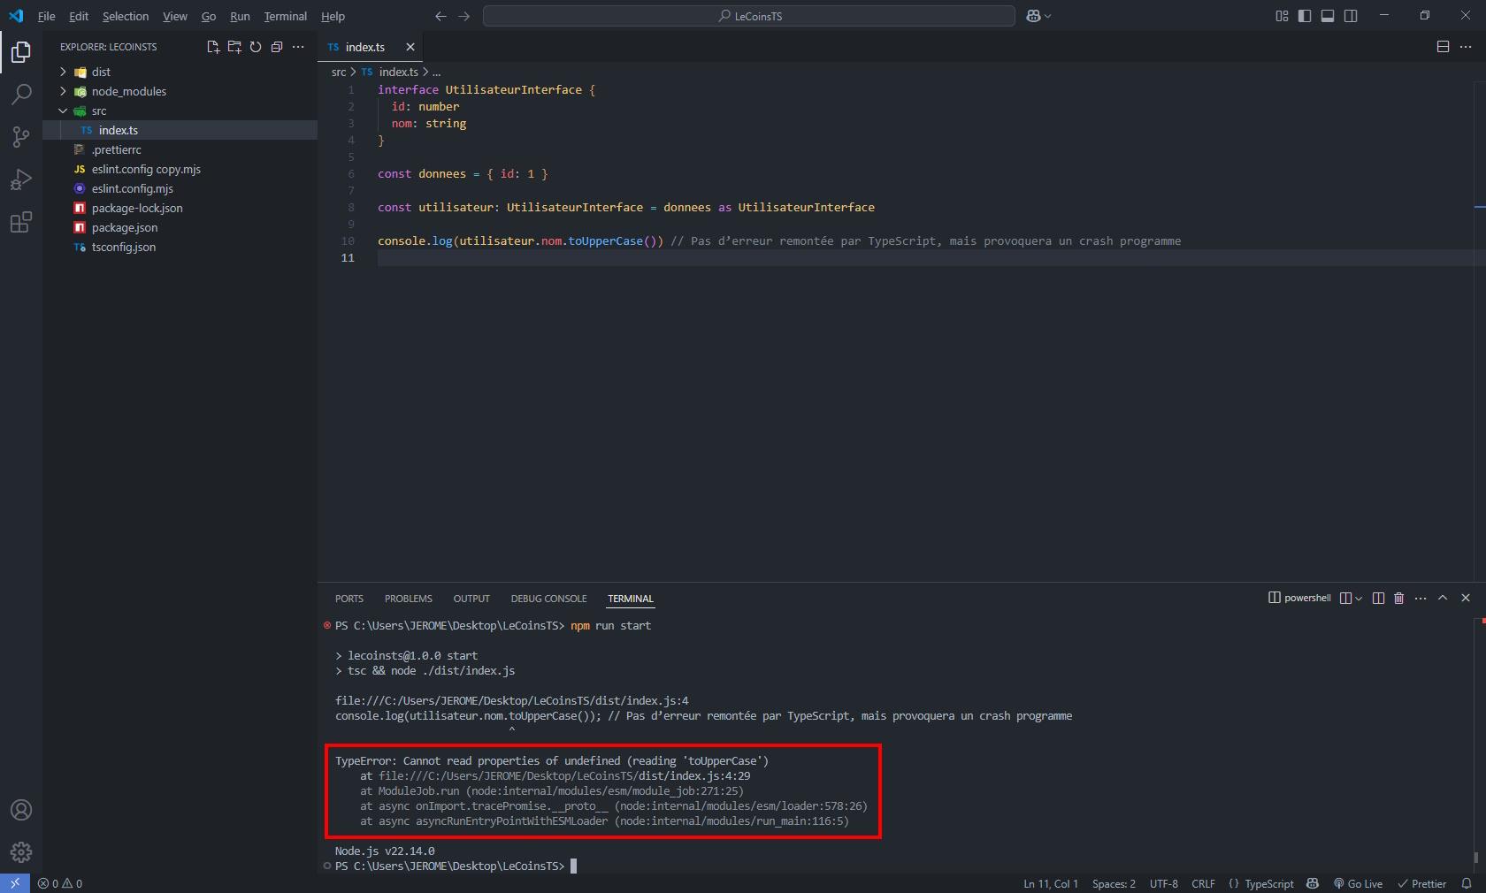Collapse all folders in Explorer
The height and width of the screenshot is (893, 1486).
(277, 47)
